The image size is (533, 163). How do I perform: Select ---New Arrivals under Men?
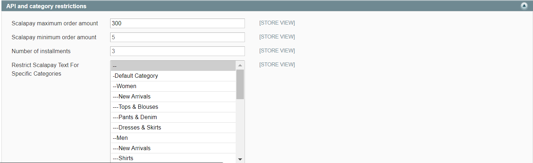[173, 148]
